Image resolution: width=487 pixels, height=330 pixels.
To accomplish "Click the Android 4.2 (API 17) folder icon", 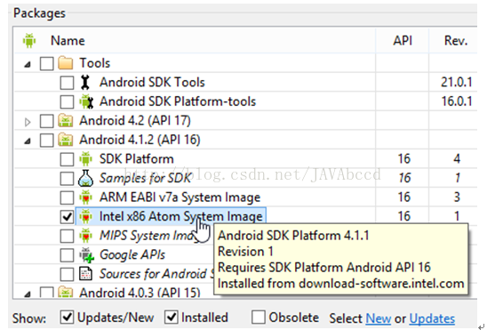I will point(66,121).
